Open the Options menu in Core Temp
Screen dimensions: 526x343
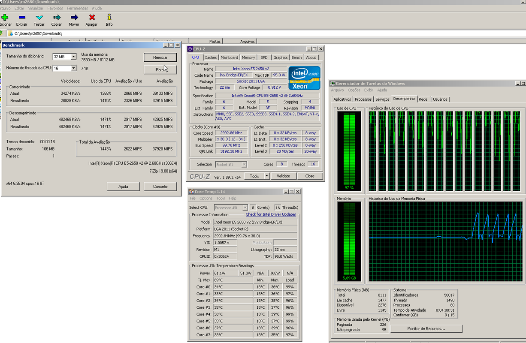pos(206,199)
